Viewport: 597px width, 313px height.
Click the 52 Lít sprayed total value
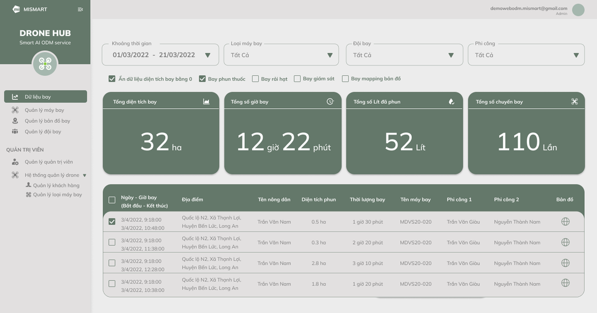tap(405, 142)
